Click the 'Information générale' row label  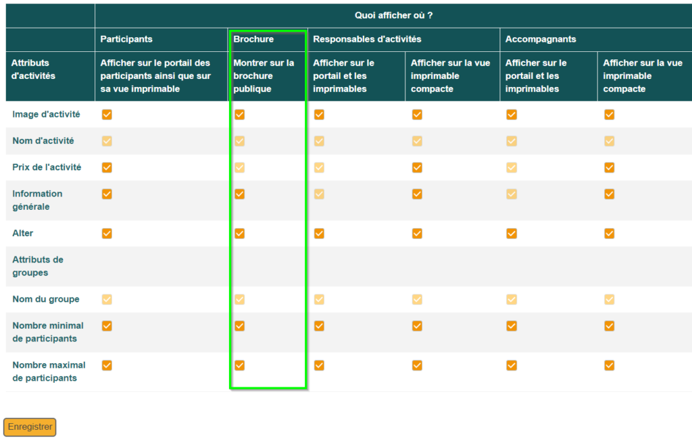pyautogui.click(x=38, y=200)
